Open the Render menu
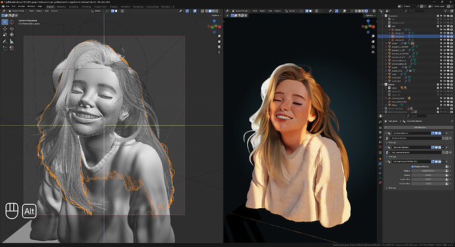455x247 pixels. 21,6
